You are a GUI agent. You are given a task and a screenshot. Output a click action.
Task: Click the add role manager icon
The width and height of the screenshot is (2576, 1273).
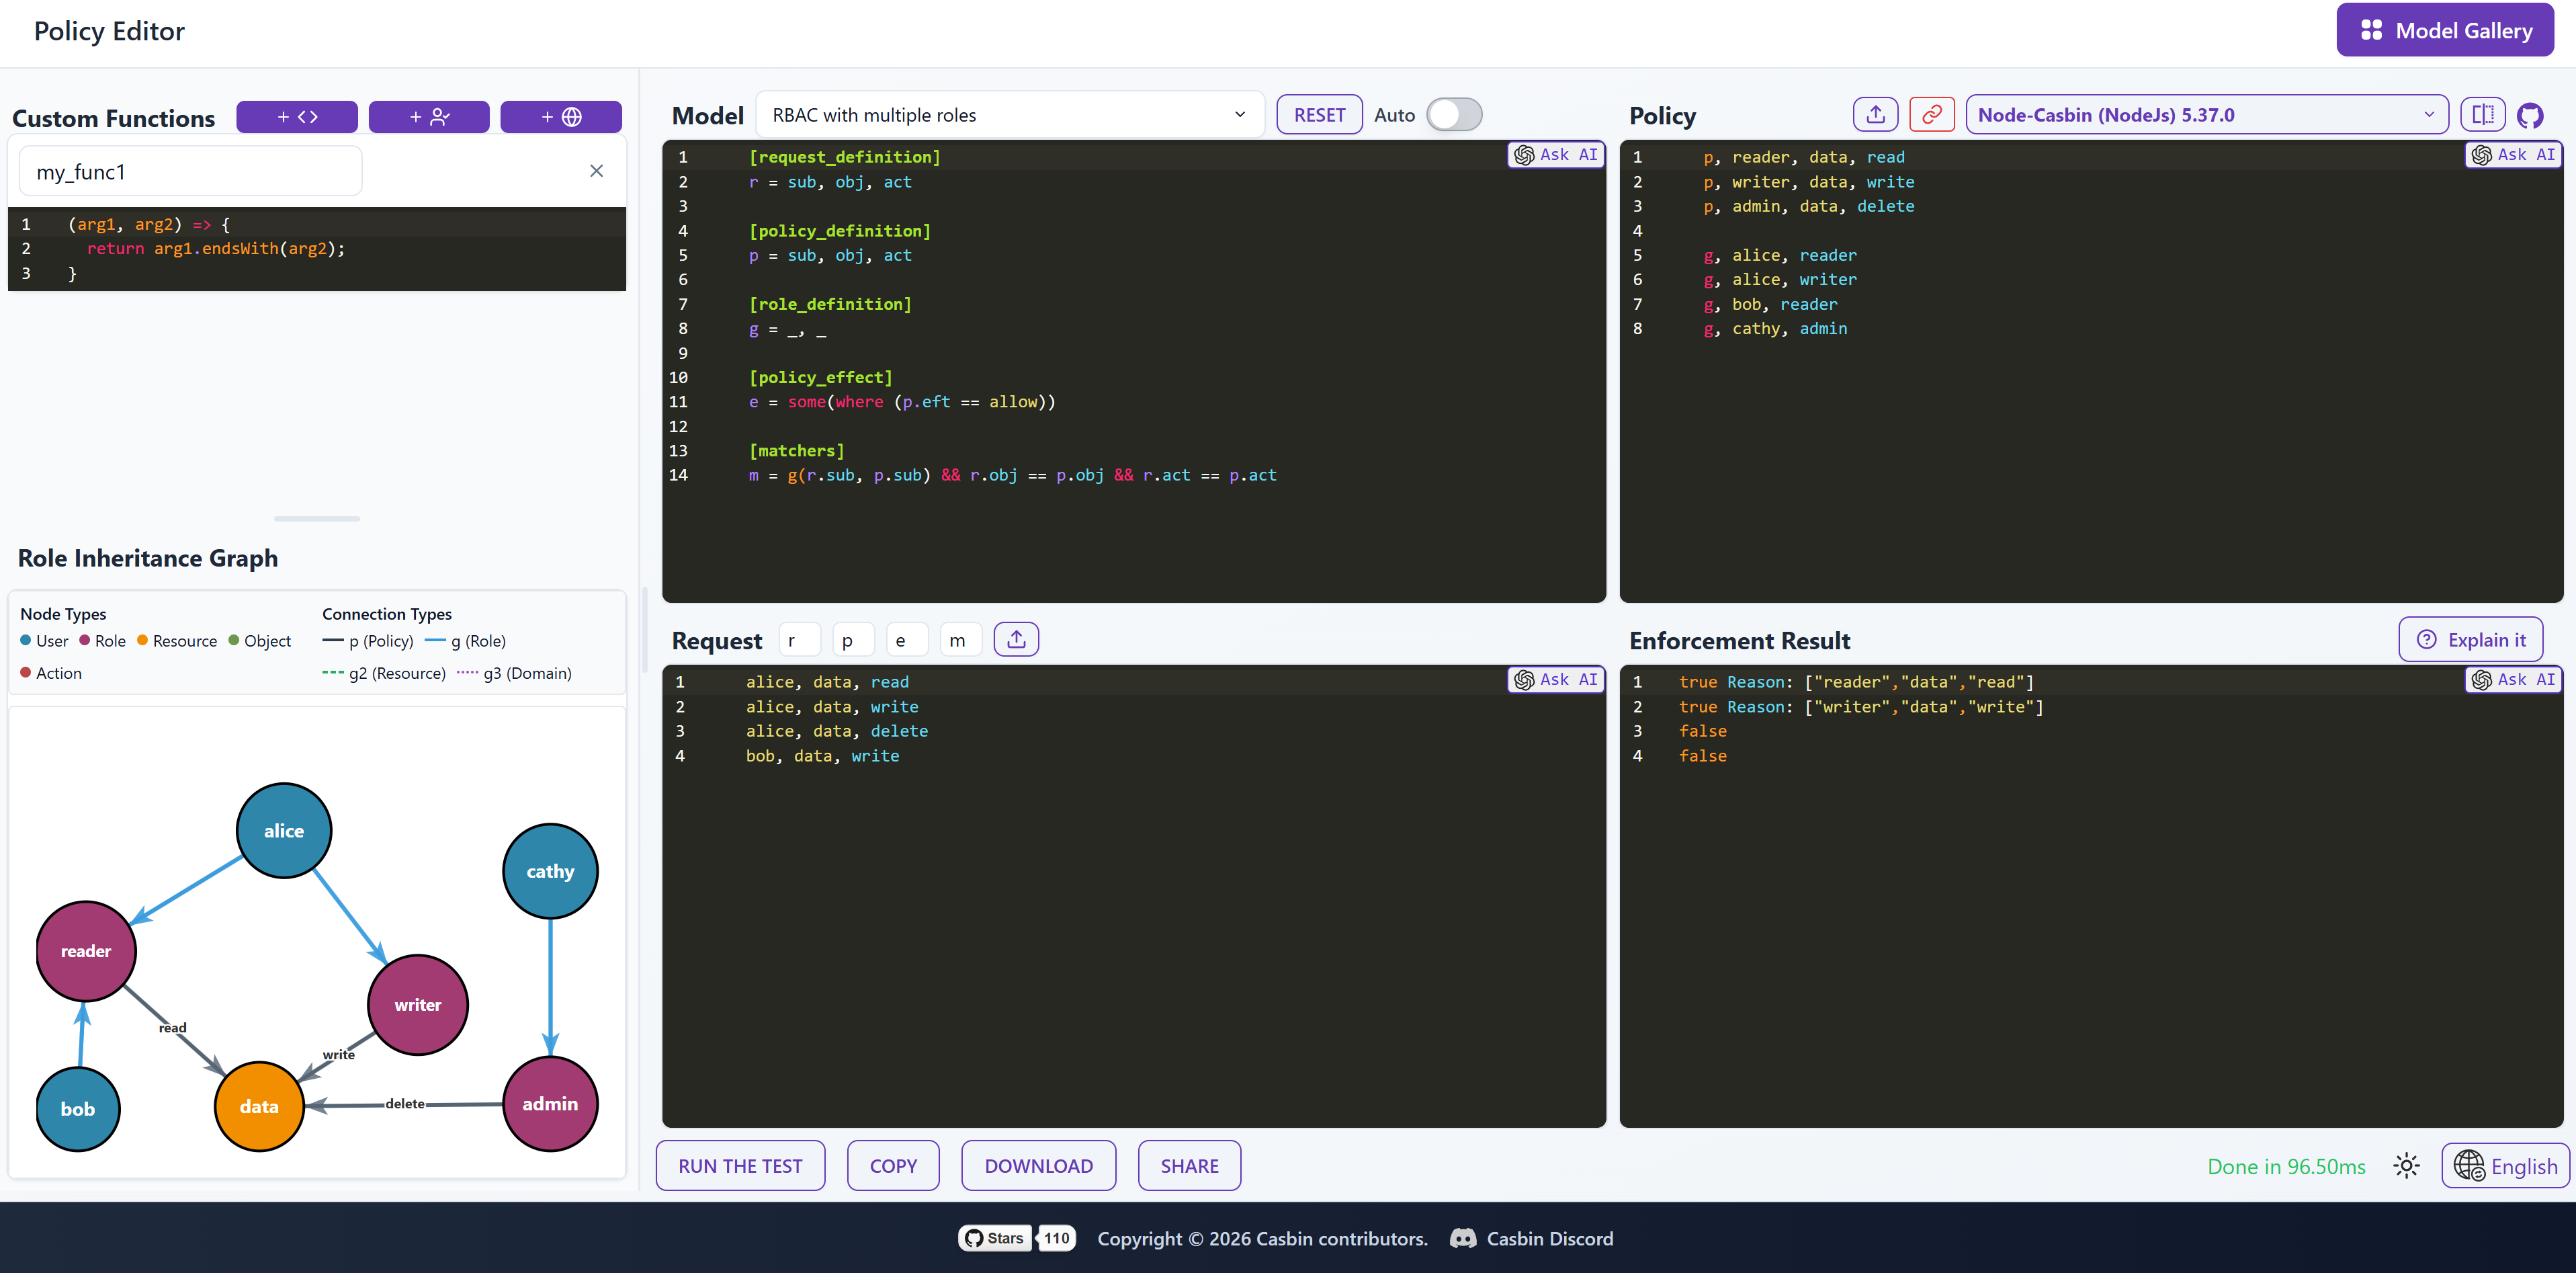pos(429,116)
